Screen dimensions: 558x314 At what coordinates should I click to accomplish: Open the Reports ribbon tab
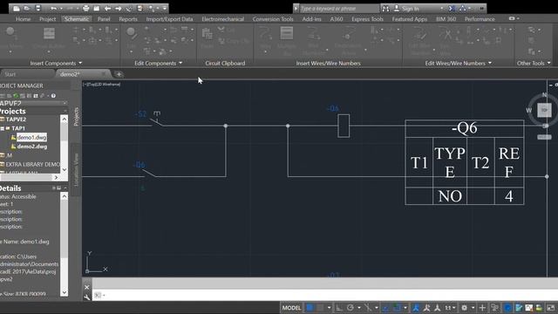coord(128,19)
